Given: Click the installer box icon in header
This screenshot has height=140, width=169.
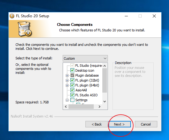Looking at the screenshot, I should [x=25, y=29].
